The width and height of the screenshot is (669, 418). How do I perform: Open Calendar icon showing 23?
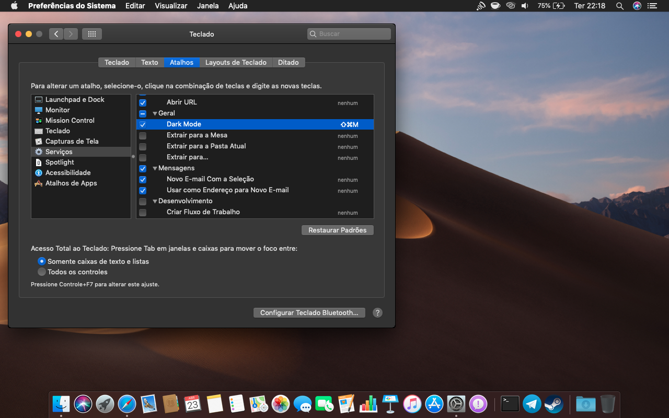[x=193, y=403]
